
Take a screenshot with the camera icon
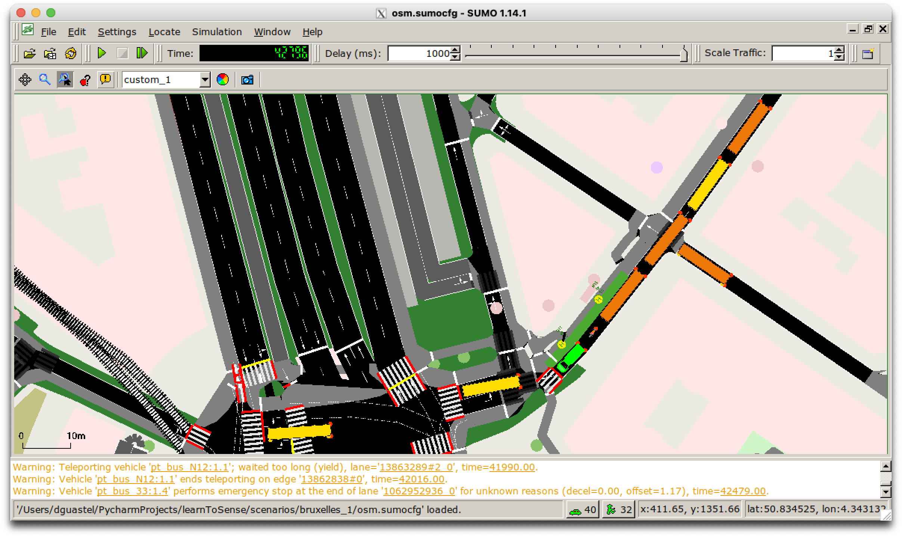point(247,80)
